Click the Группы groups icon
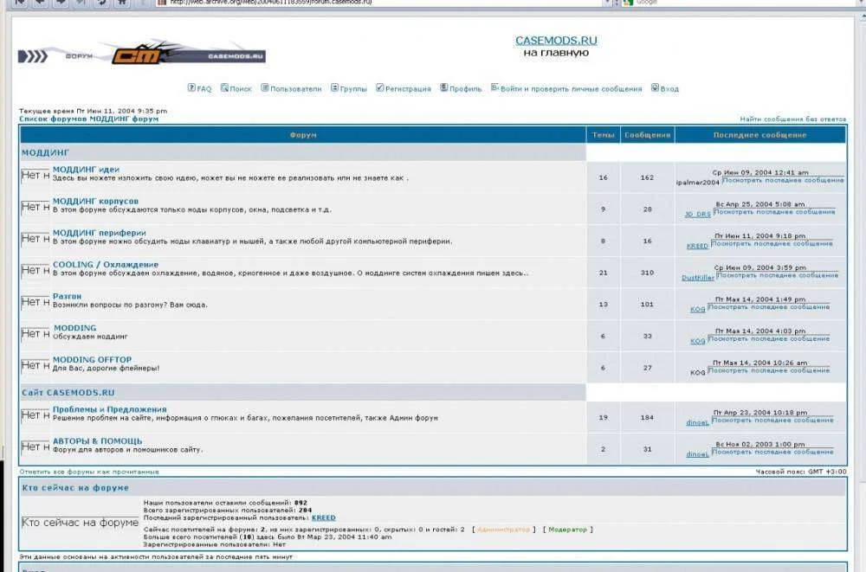 pos(334,87)
